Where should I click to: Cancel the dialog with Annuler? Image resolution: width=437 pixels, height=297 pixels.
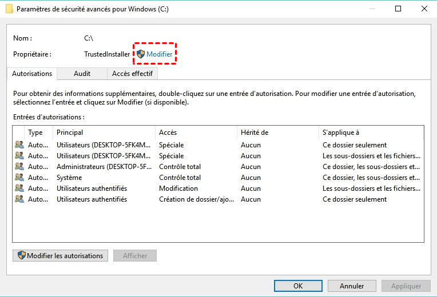352,286
